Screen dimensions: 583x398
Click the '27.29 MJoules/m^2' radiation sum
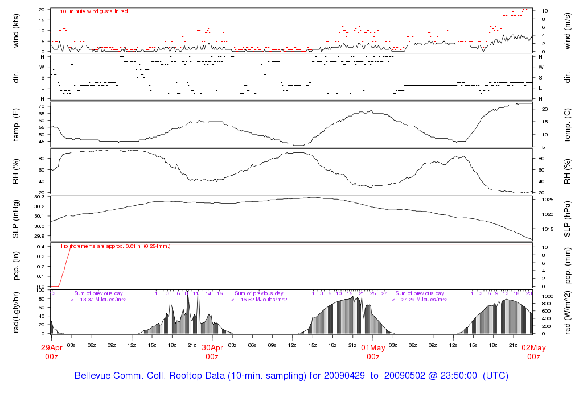425,300
